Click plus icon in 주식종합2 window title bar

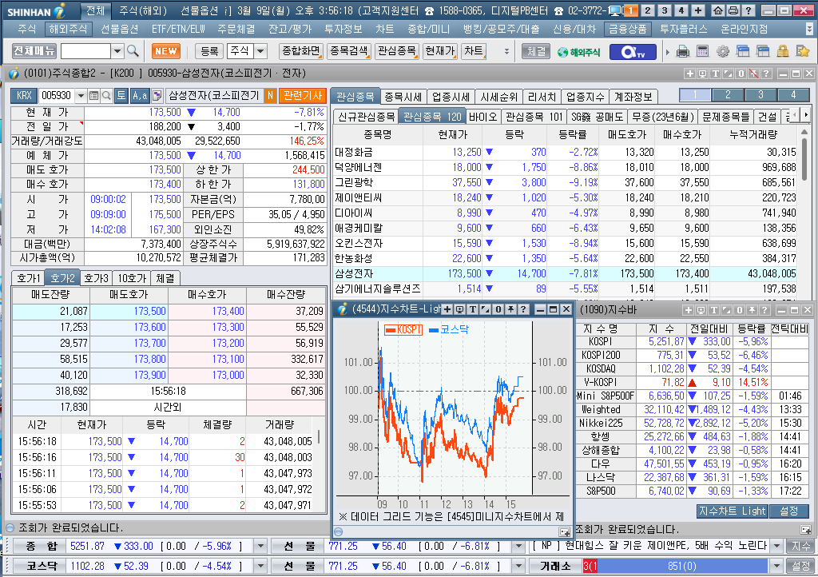(x=689, y=74)
